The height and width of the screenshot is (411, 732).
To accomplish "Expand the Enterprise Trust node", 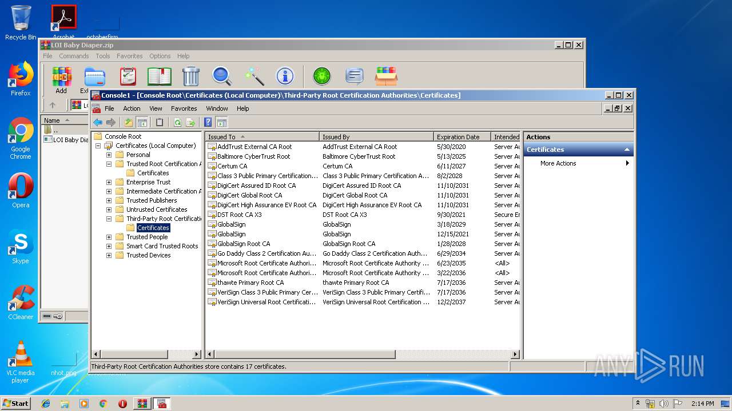I will click(109, 182).
